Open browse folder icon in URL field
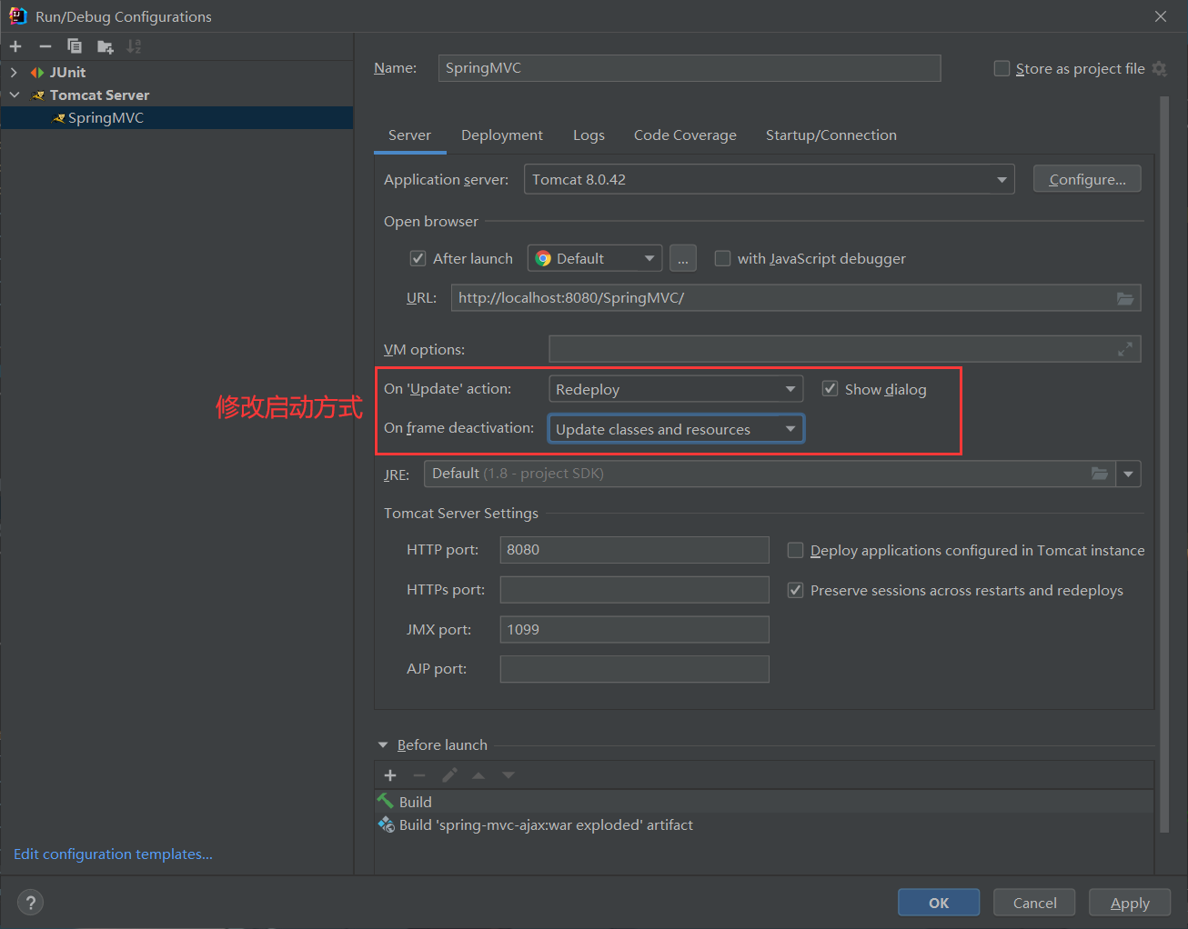1188x929 pixels. (1125, 298)
